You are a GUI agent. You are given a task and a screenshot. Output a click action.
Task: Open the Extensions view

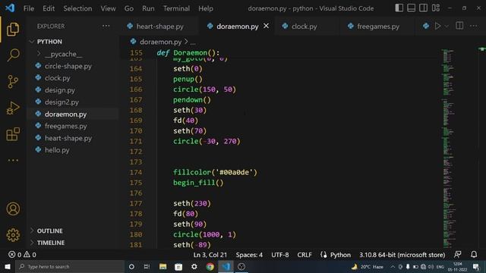pos(13,134)
